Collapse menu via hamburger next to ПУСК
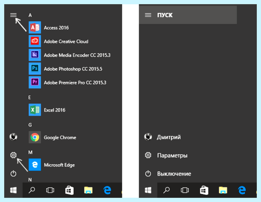The image size is (261, 202). (x=148, y=15)
